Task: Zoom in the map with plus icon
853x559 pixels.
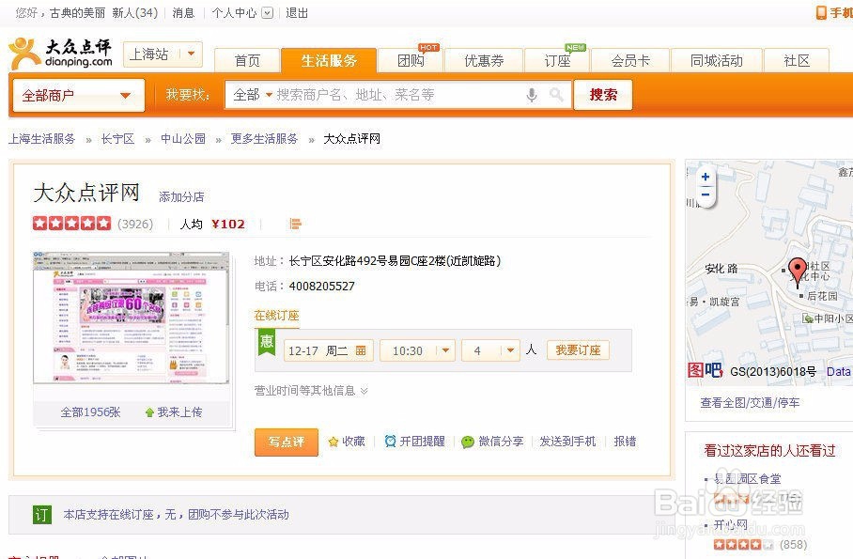Action: (706, 177)
